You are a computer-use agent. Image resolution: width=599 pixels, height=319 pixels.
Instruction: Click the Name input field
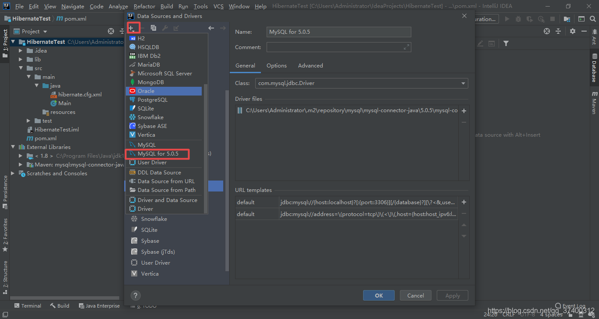coord(339,32)
